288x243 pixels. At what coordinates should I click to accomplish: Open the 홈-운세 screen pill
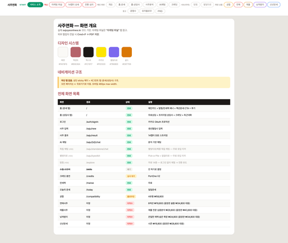pos(122,5)
